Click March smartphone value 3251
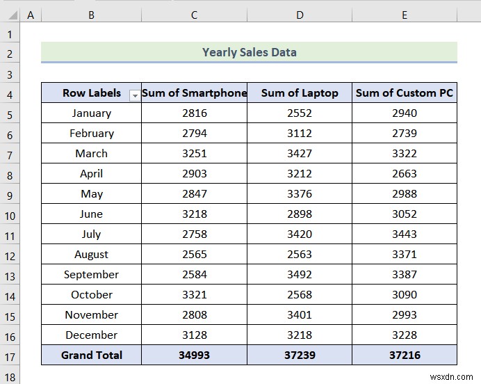The height and width of the screenshot is (384, 481). coord(194,153)
